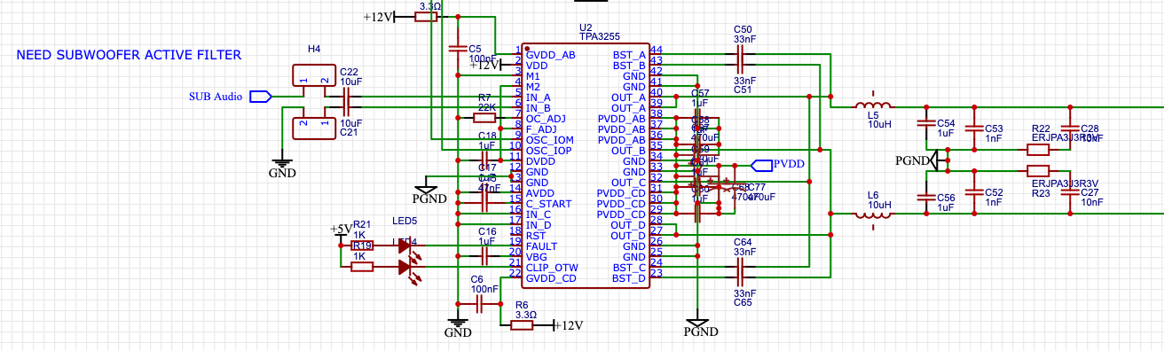Click the RST pin name
This screenshot has width=1164, height=351.
[536, 236]
